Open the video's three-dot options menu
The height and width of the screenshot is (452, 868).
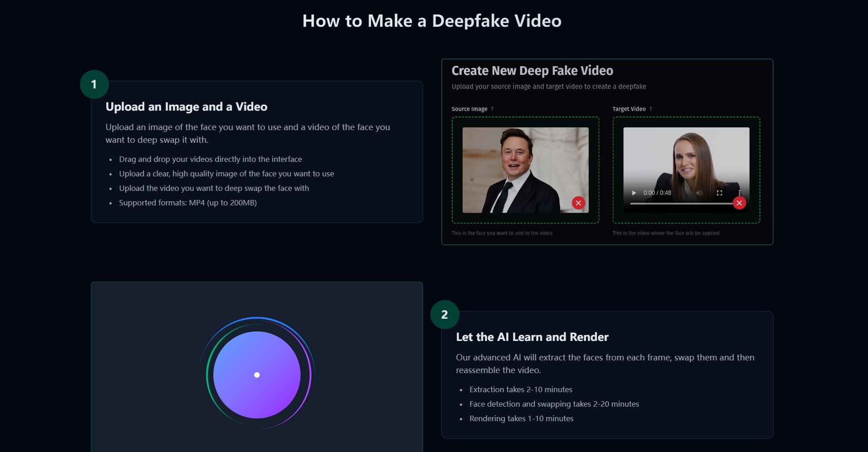(x=740, y=193)
